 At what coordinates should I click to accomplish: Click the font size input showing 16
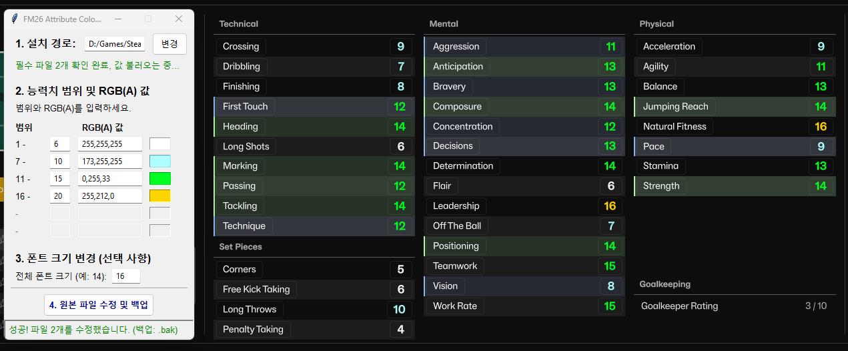tap(125, 276)
